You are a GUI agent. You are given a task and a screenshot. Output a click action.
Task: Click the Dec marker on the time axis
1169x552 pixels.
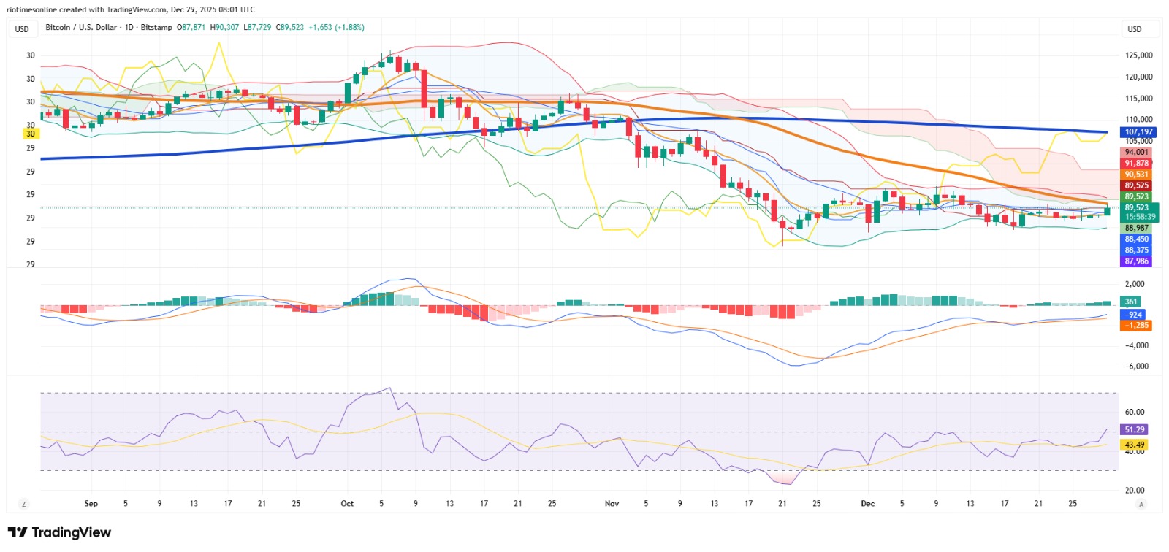867,504
